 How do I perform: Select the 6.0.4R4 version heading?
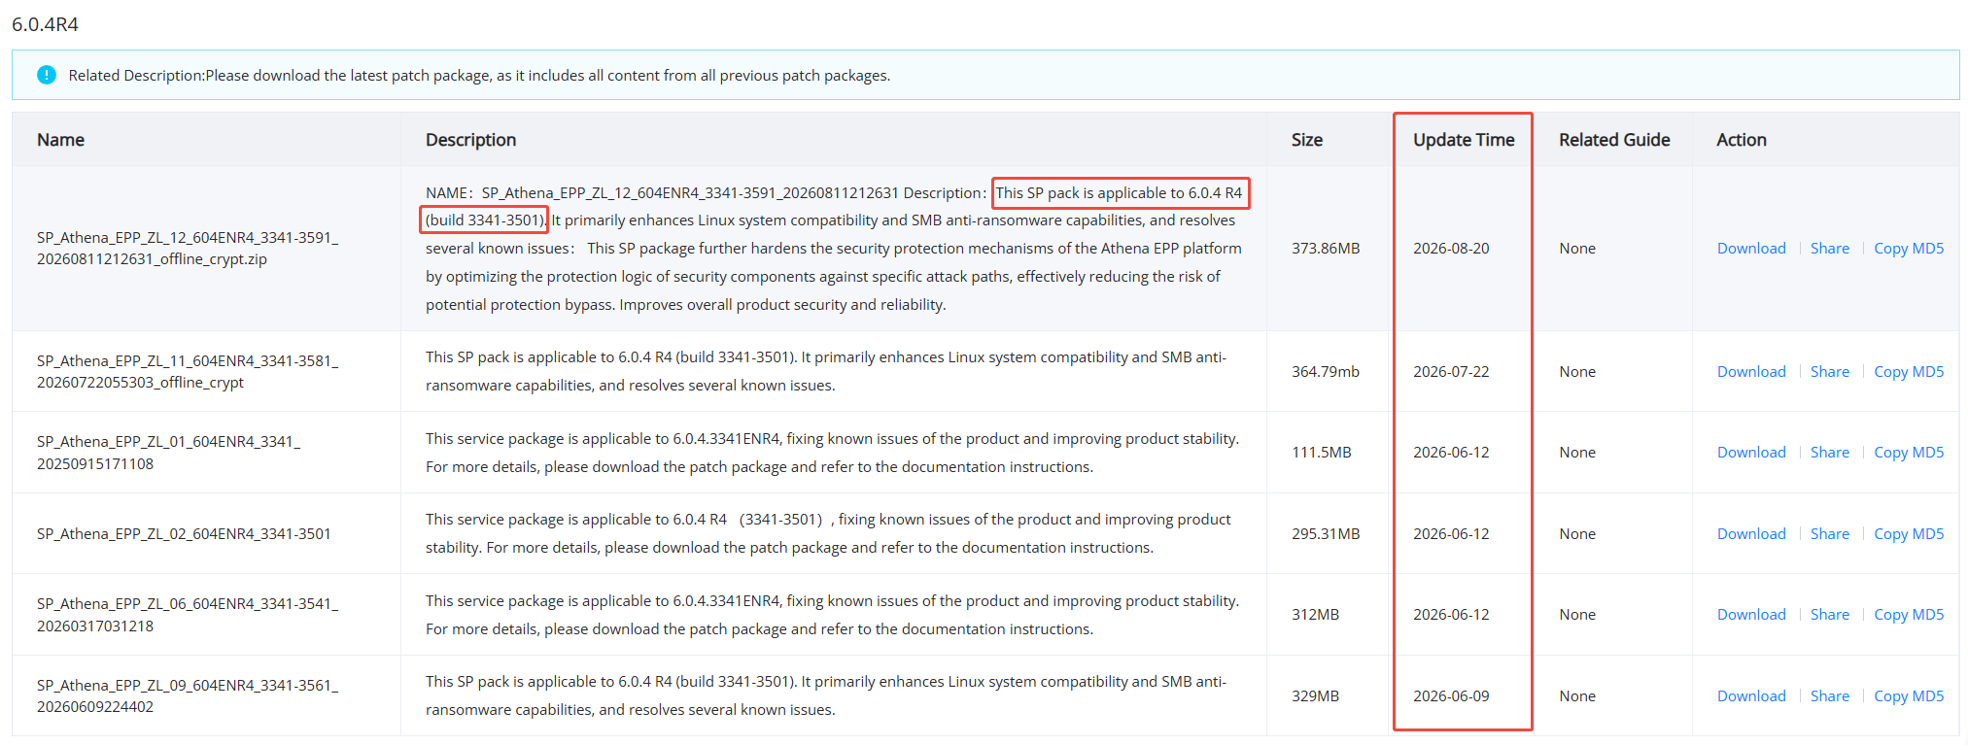(x=45, y=24)
